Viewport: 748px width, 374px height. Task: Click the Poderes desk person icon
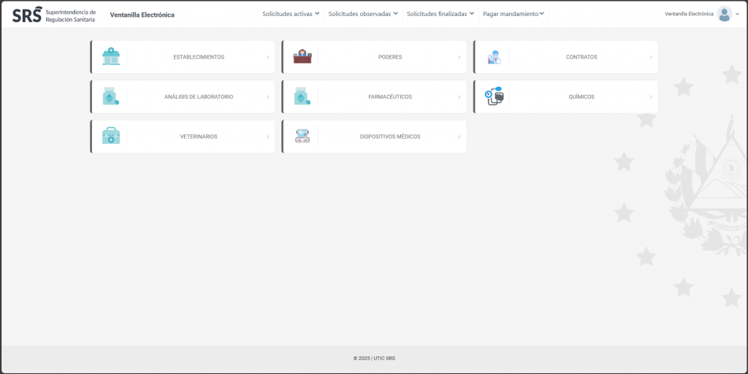pos(302,57)
